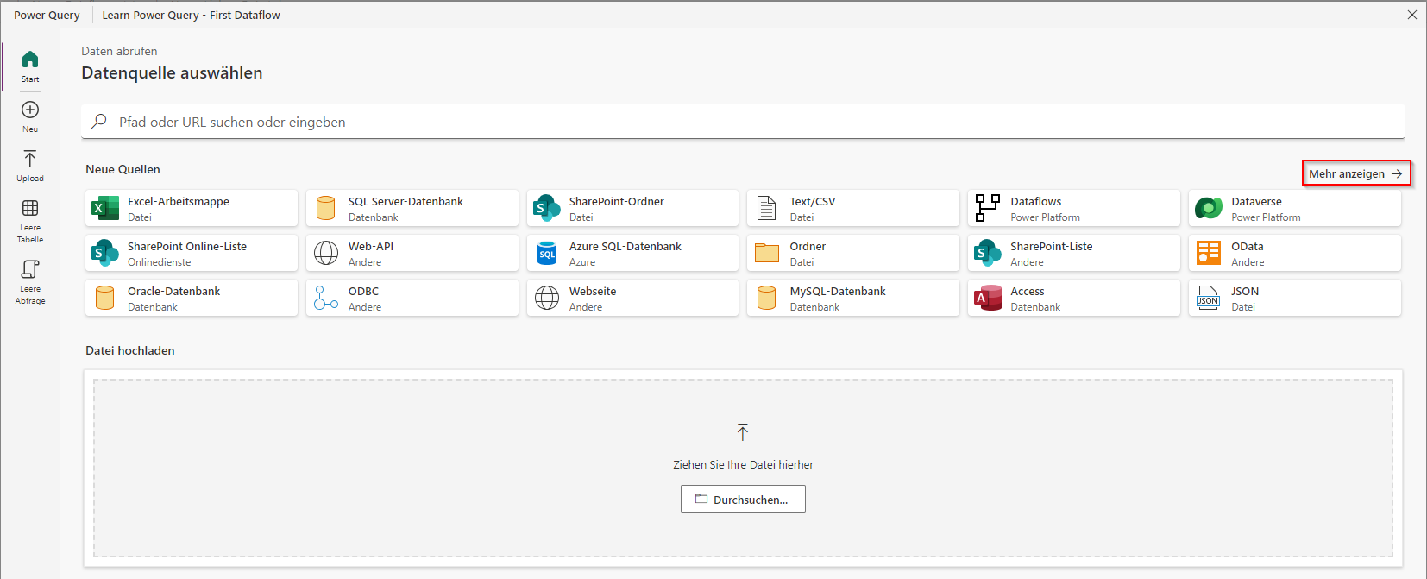This screenshot has height=579, width=1427.
Task: Select ODBC label text
Action: (364, 291)
